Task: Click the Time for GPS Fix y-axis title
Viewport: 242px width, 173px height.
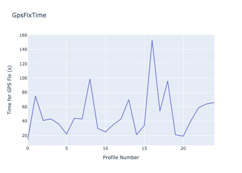Action: 10,90
